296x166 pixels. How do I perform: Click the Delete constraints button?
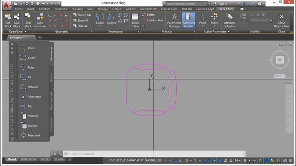(x=148, y=15)
